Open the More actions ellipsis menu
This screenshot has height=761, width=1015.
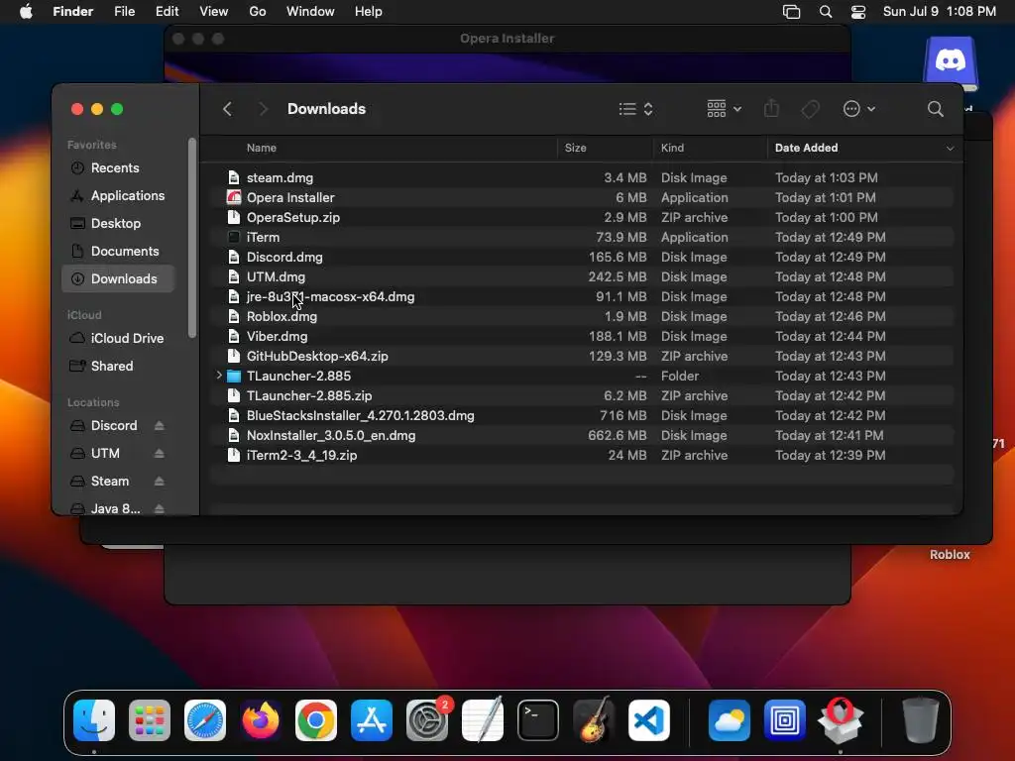859,109
